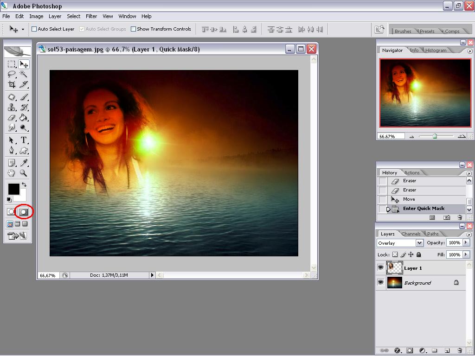Open the document status bar menu arrow

(152, 275)
